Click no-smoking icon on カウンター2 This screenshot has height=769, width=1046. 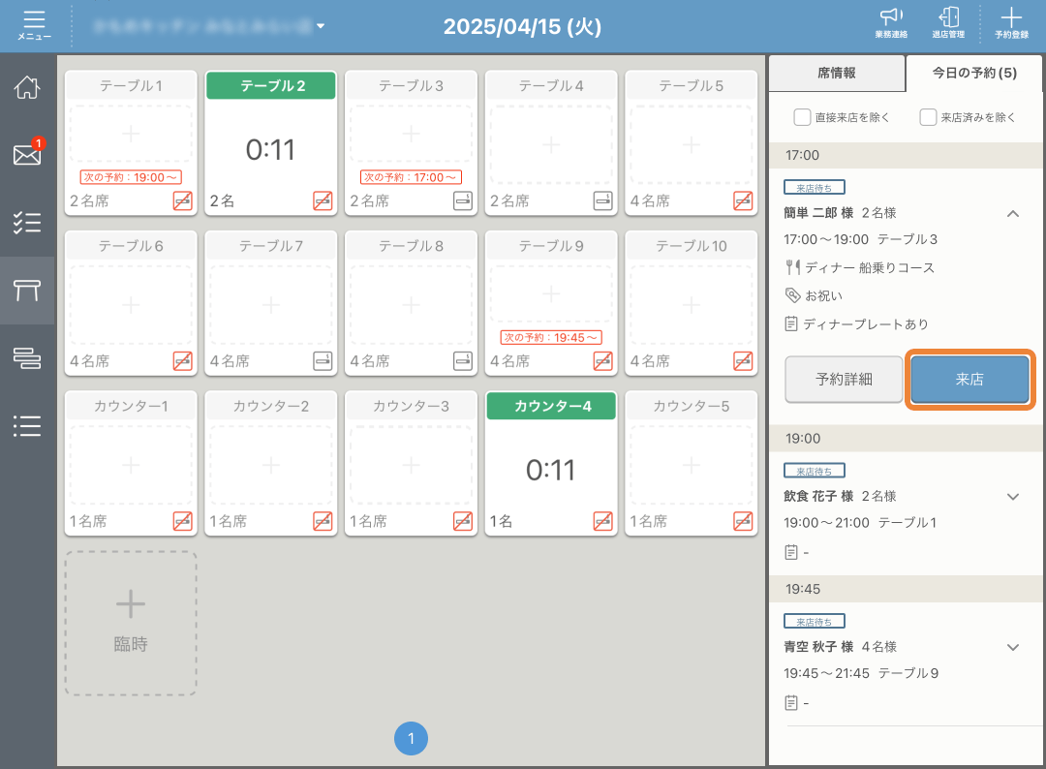(x=323, y=521)
